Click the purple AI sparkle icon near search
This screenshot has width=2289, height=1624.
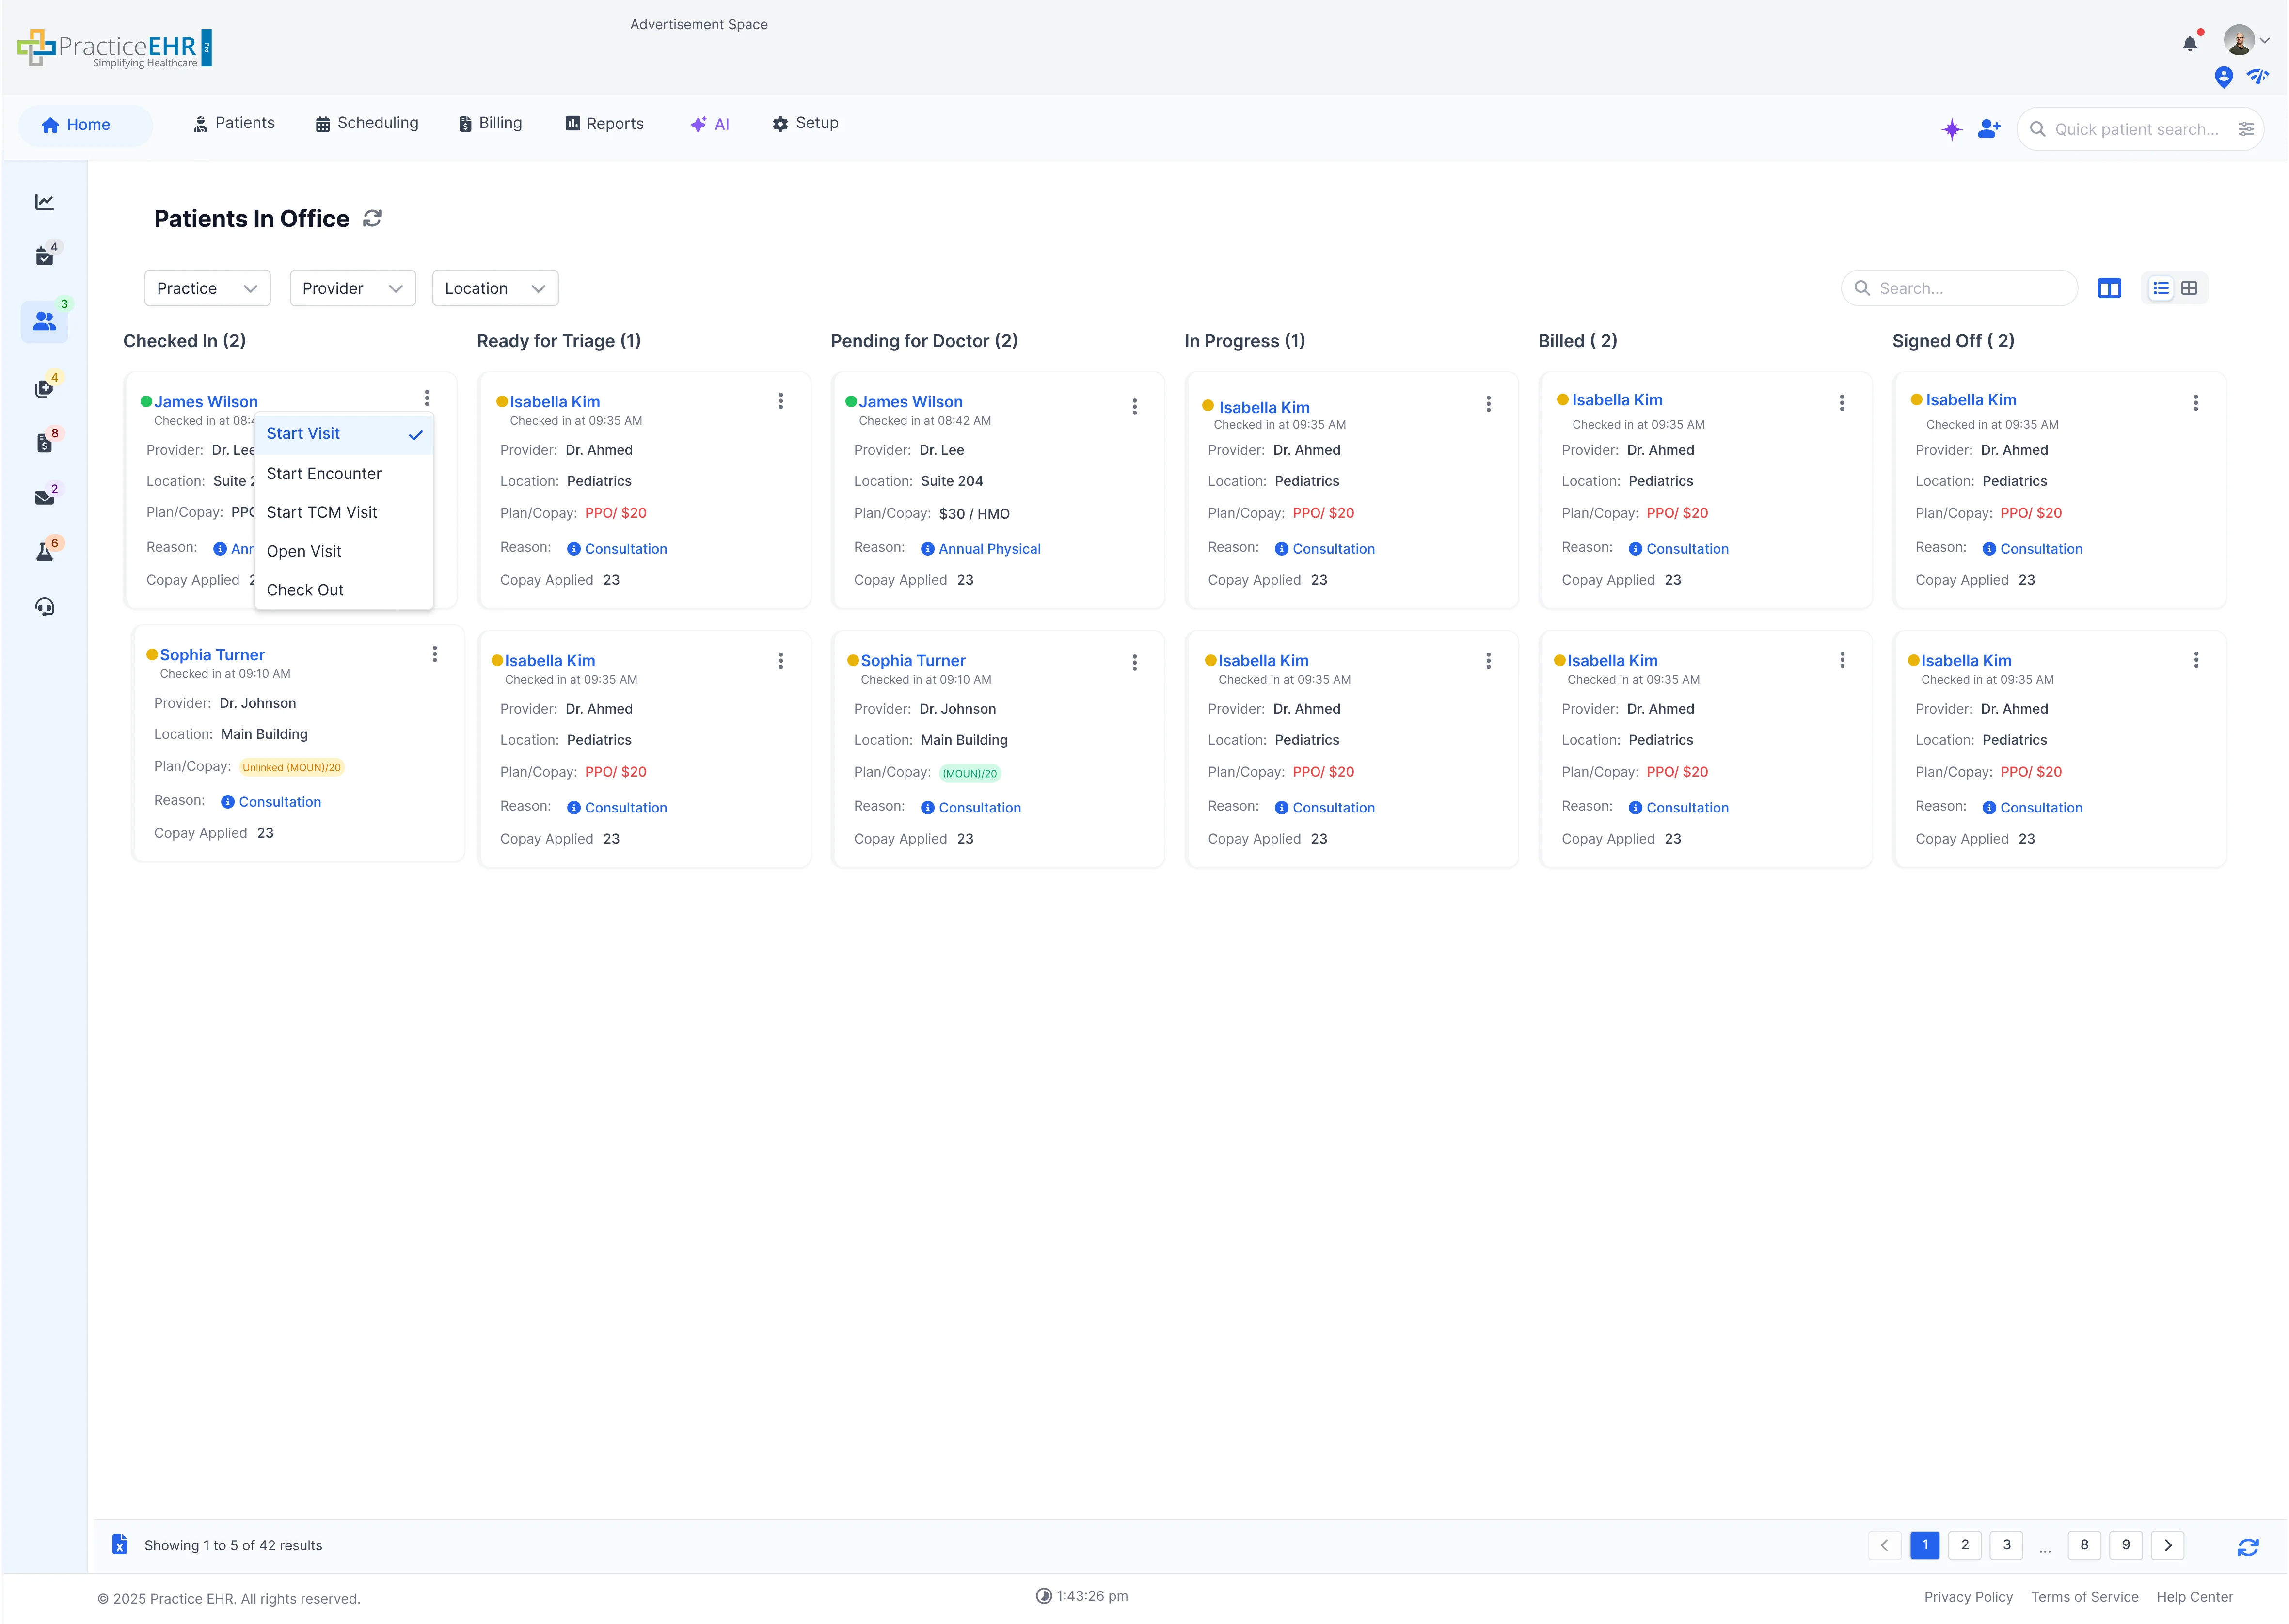(1951, 129)
